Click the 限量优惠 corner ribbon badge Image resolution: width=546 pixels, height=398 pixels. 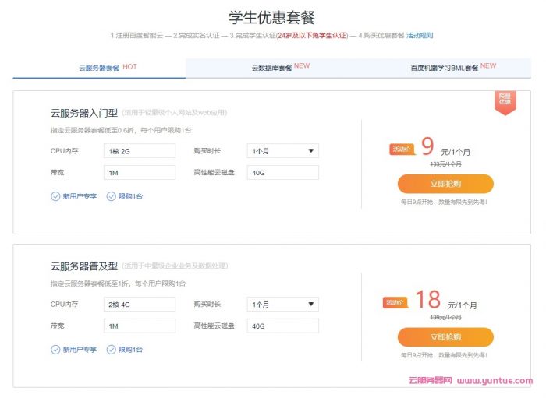[x=505, y=101]
